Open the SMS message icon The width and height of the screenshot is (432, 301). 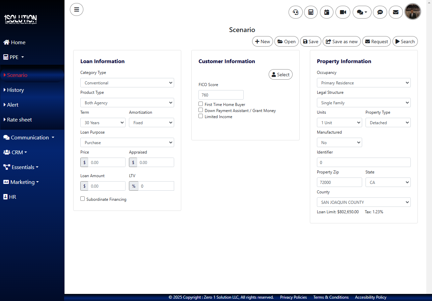[x=380, y=12]
